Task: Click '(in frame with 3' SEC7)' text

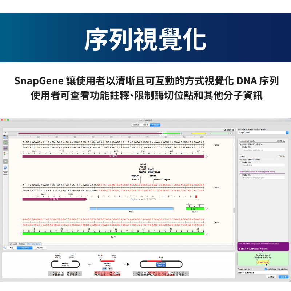Action: [x=143, y=199]
